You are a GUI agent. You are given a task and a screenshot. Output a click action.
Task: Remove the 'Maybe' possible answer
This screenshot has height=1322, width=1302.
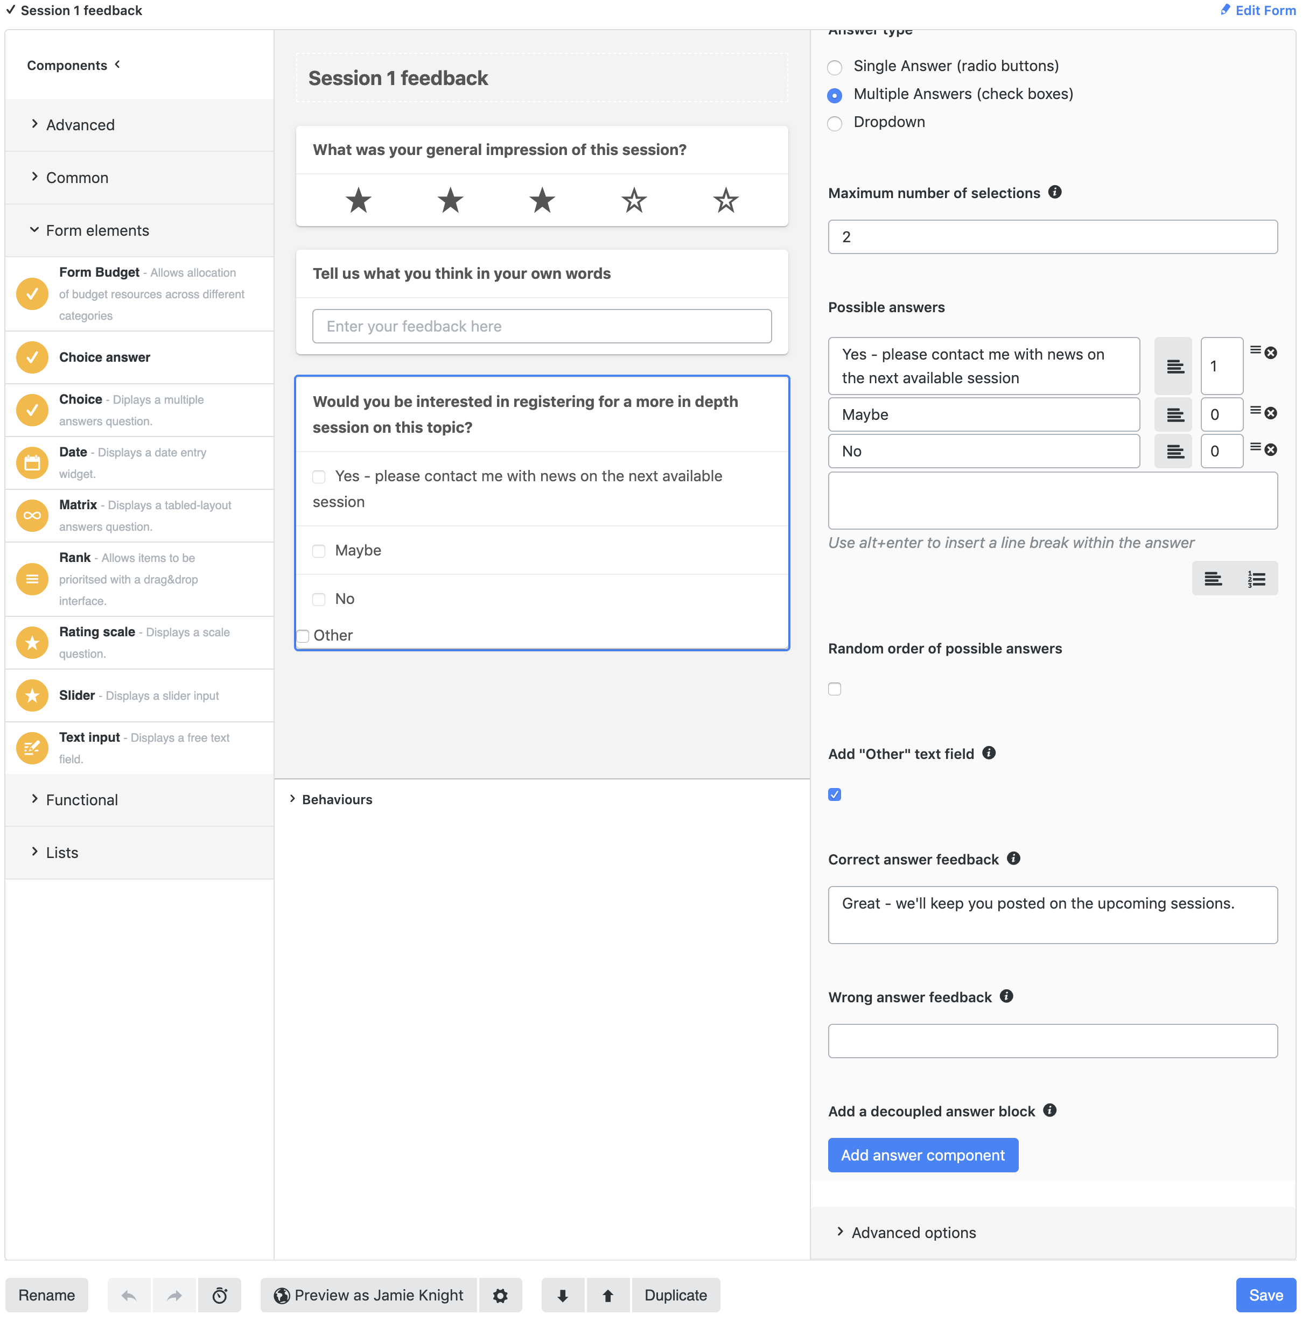coord(1271,413)
